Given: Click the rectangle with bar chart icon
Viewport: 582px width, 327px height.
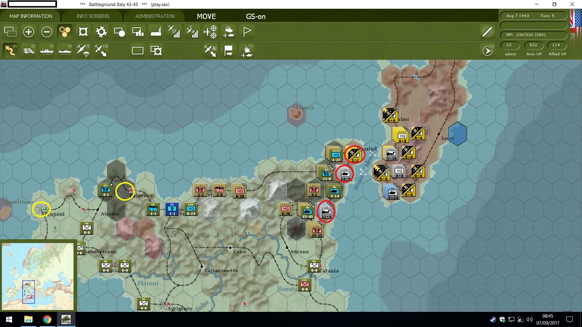Looking at the screenshot, I should 138,32.
